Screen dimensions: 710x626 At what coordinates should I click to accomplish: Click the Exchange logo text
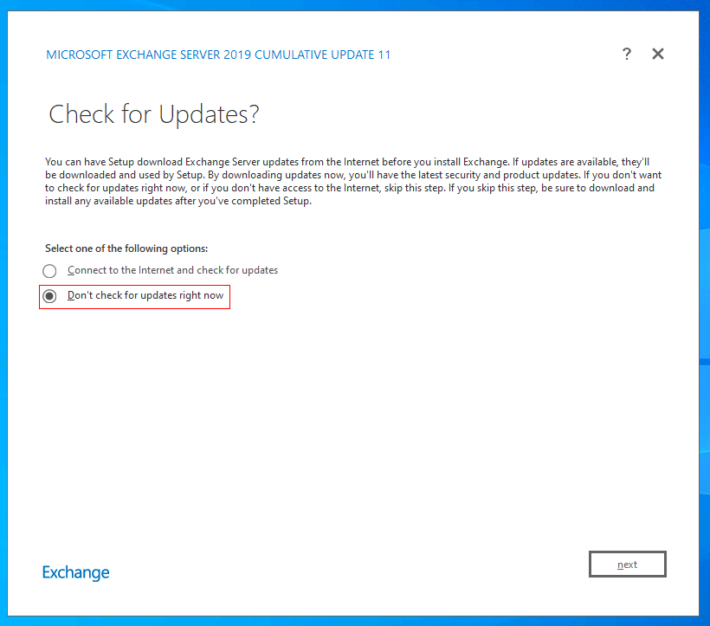[75, 573]
